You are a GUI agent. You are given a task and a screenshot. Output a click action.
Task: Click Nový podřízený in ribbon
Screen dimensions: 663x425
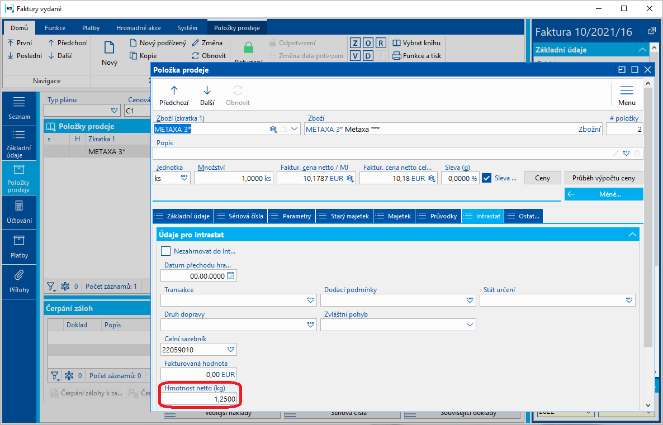coord(158,42)
